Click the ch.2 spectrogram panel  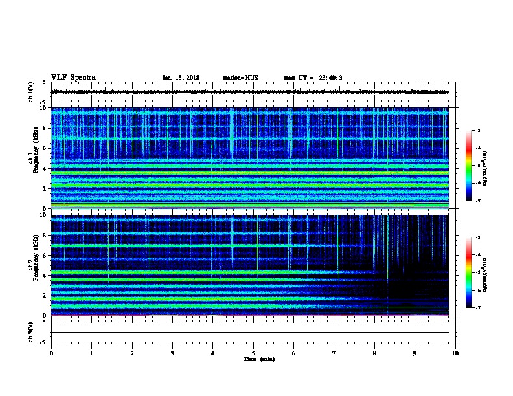click(x=250, y=265)
